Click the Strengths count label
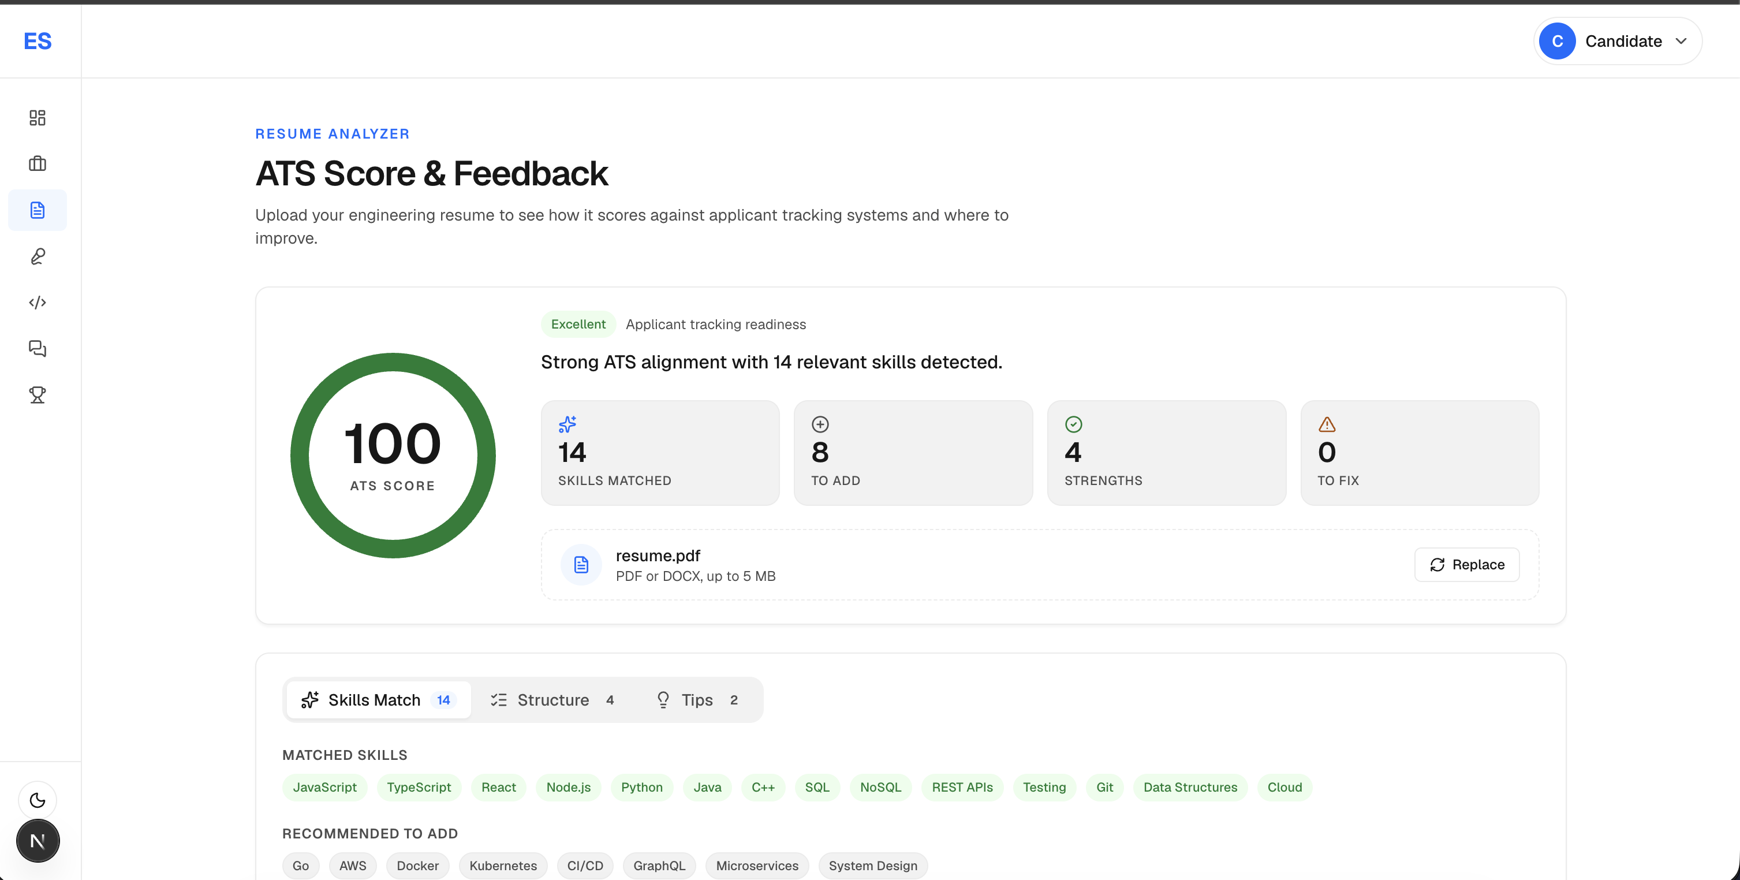The width and height of the screenshot is (1740, 880). pos(1103,481)
